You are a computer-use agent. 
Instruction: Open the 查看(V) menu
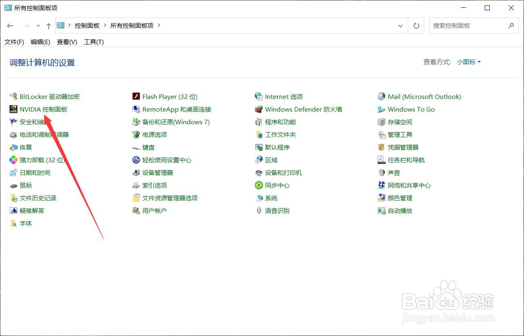(67, 42)
